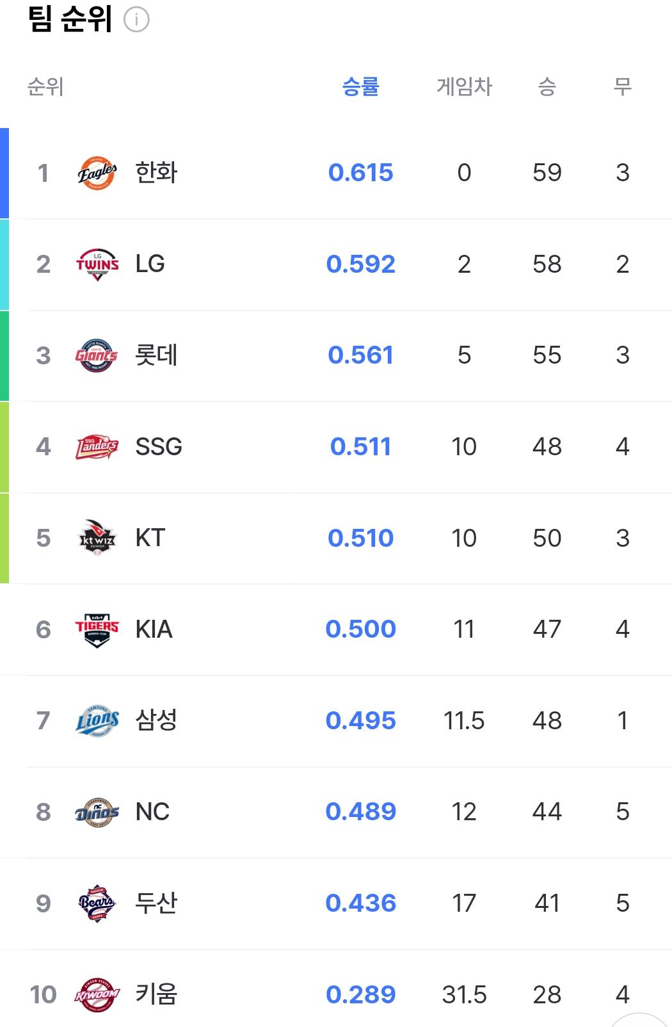Viewport: 672px width, 1027px height.
Task: Click the Doosan Bears logo
Action: [x=97, y=903]
